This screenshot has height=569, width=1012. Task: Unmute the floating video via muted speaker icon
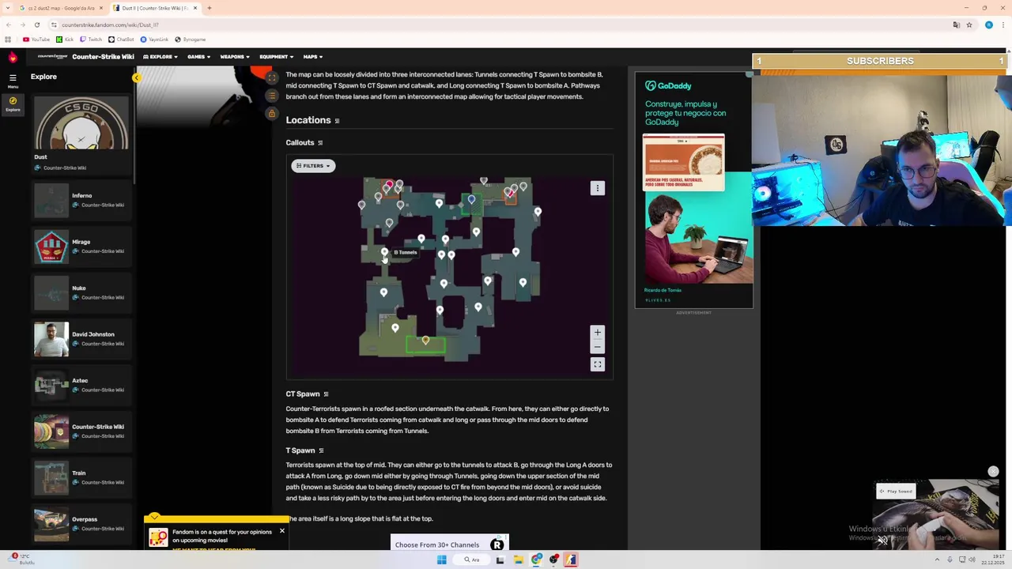point(882,541)
